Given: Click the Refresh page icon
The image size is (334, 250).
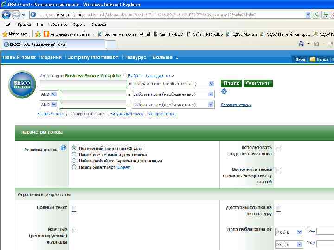Looking at the screenshot, I should coord(325,15).
